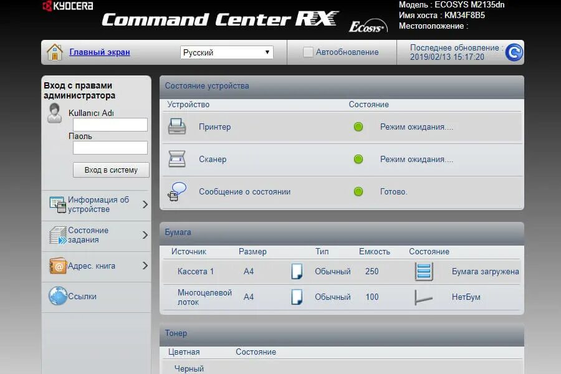Click the home house icon

[55, 52]
